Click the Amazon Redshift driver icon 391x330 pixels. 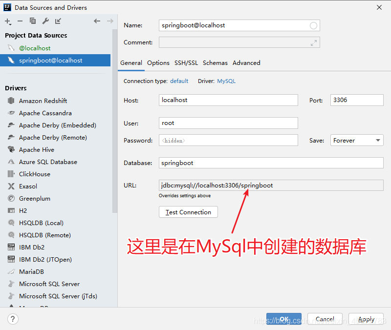tap(11, 101)
